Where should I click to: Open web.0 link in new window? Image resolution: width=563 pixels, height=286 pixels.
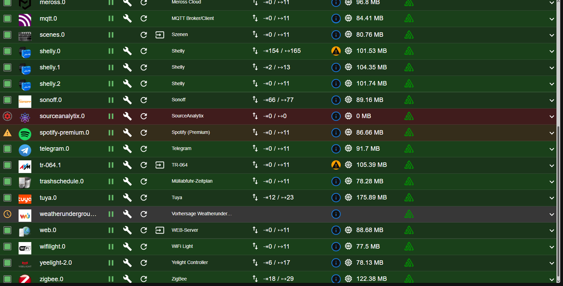coord(160,230)
